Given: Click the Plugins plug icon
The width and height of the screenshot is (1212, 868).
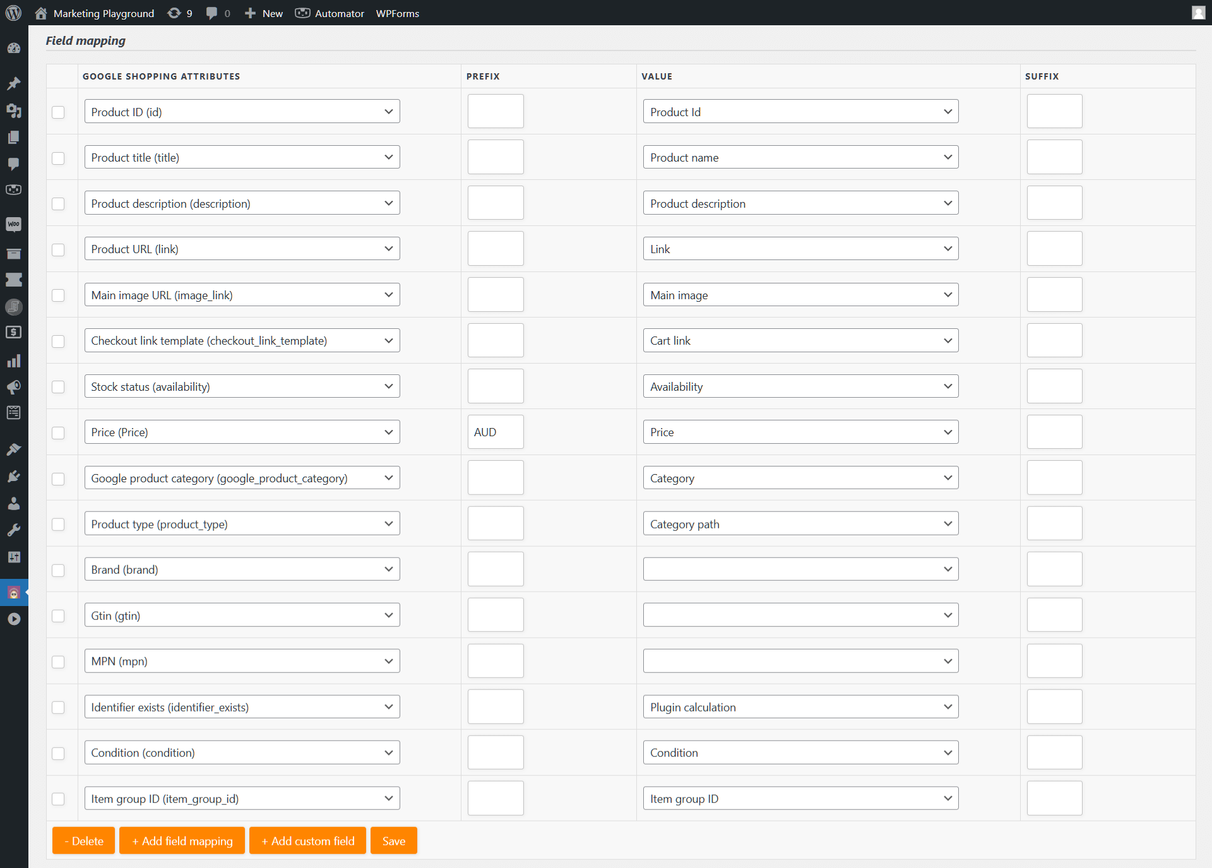Looking at the screenshot, I should (13, 475).
